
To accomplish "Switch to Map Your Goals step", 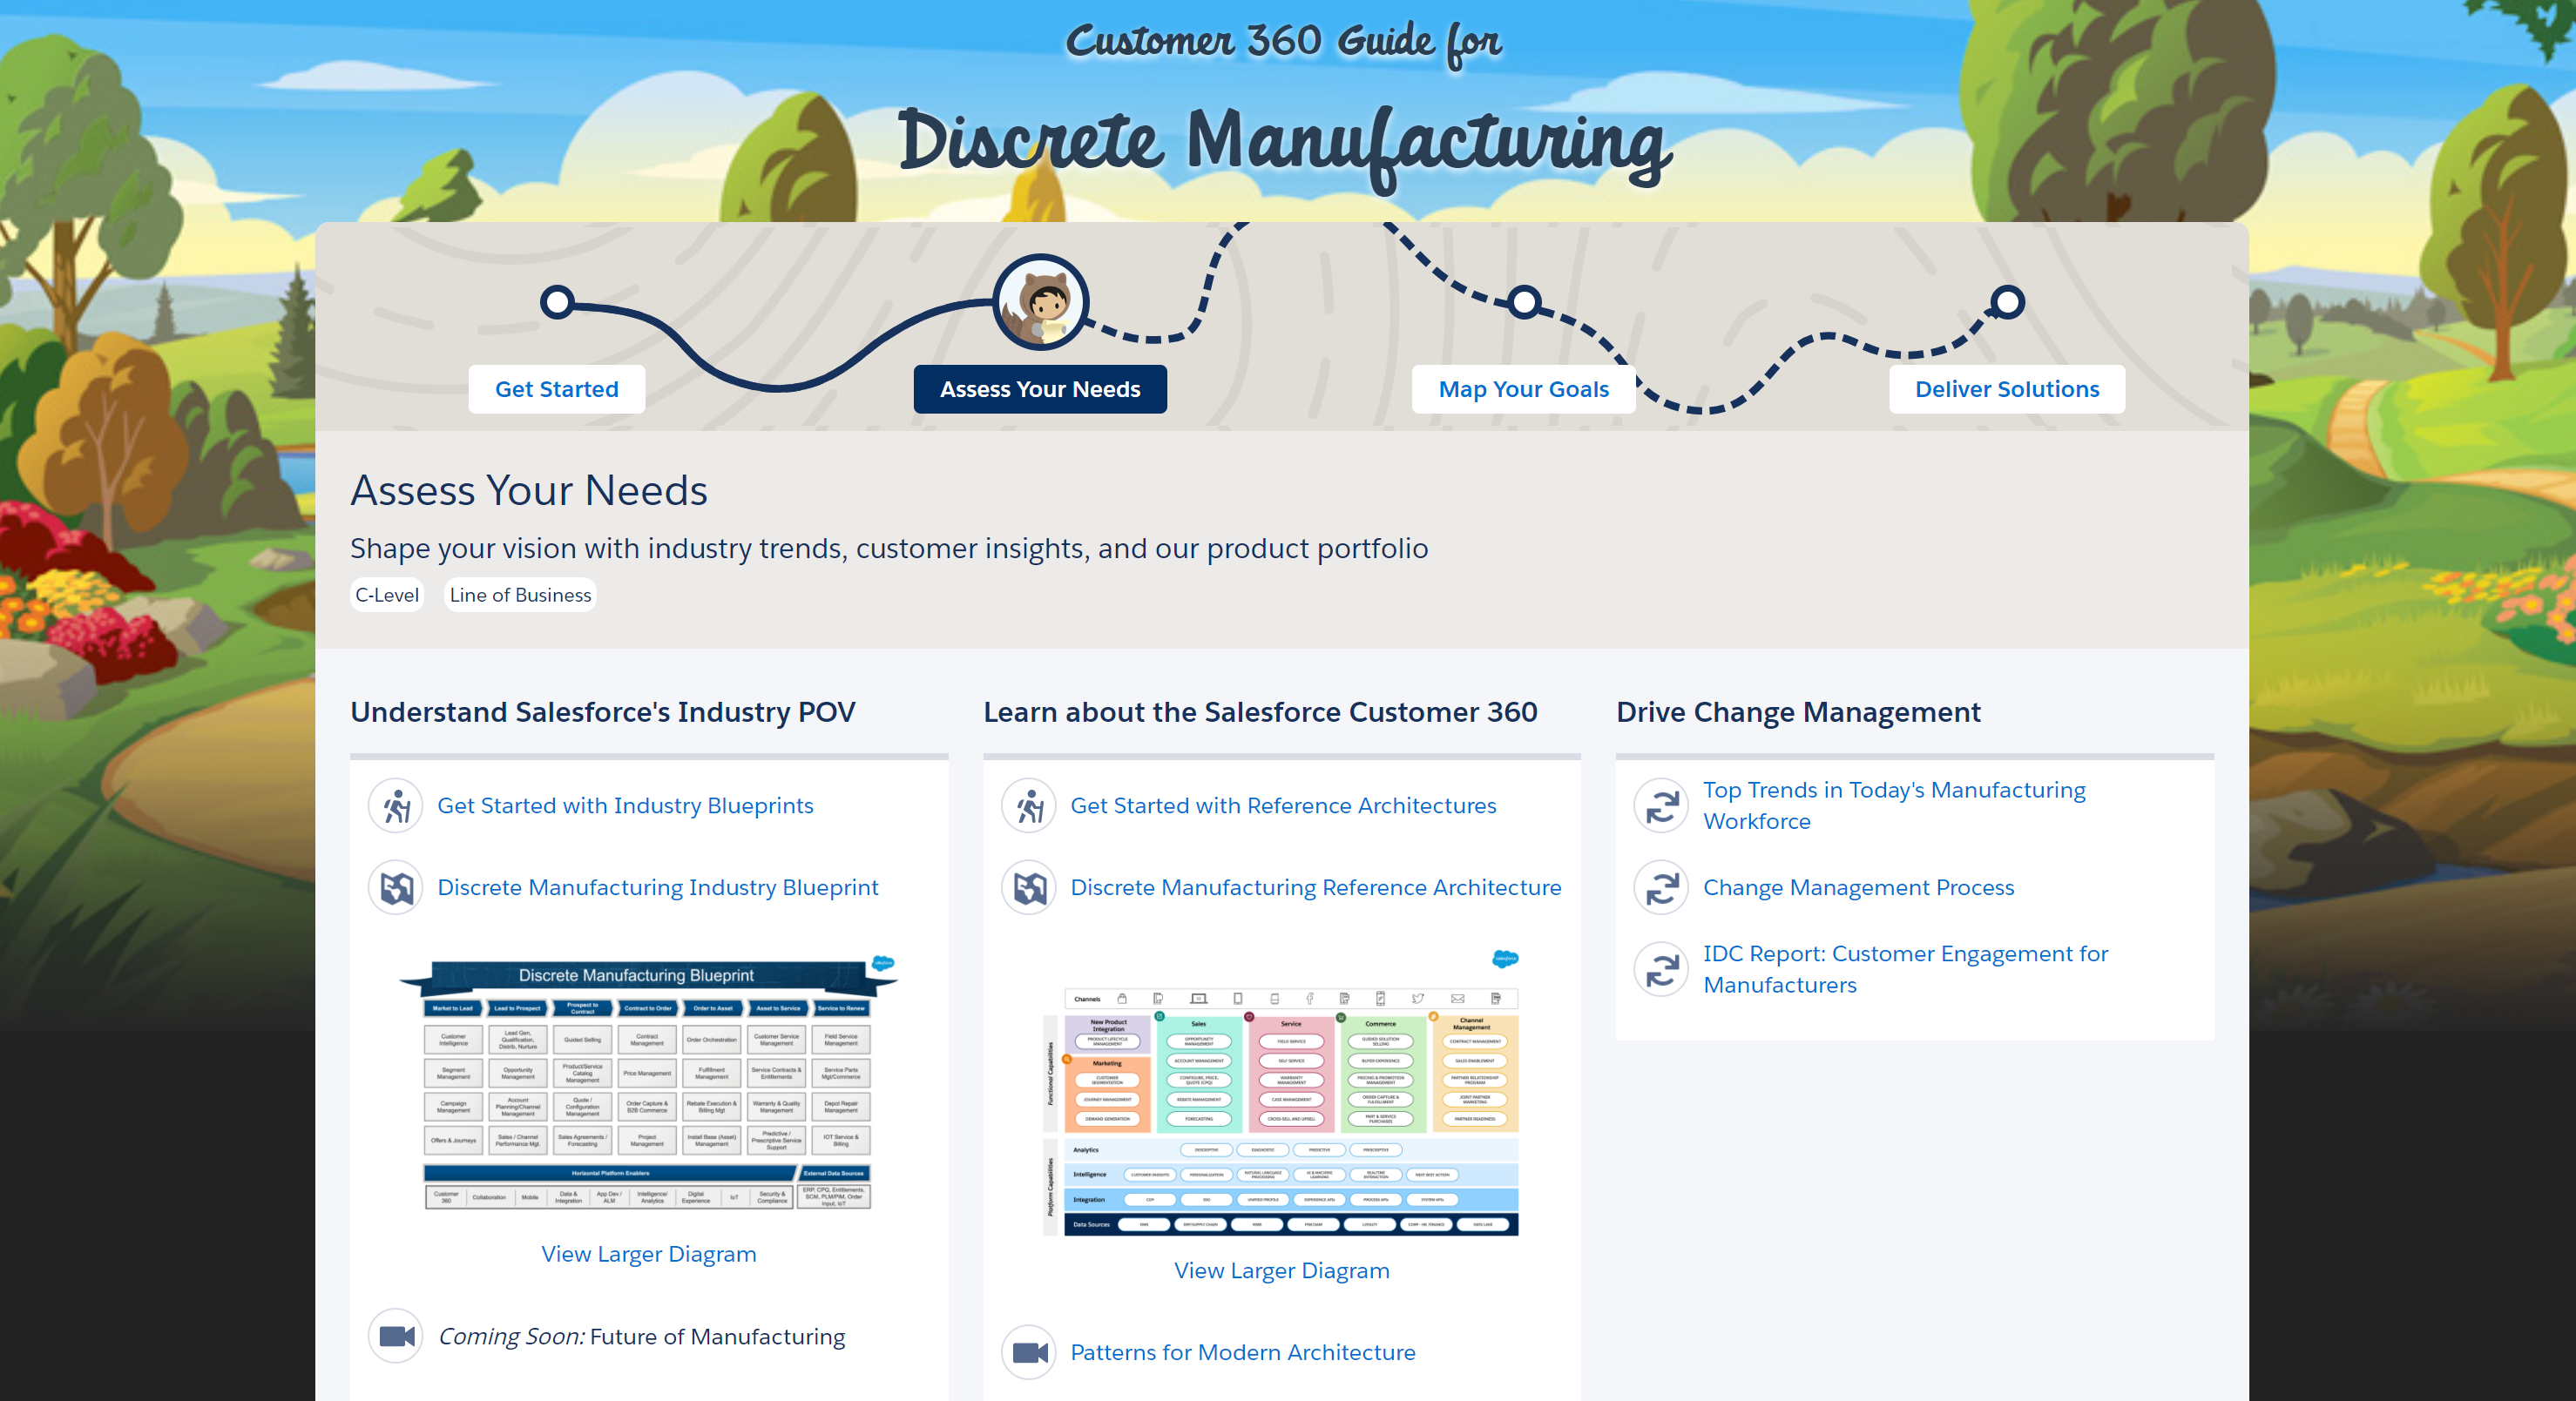I will tap(1523, 388).
